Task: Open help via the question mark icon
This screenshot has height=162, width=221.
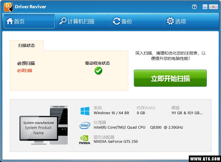Action: [x=194, y=7]
